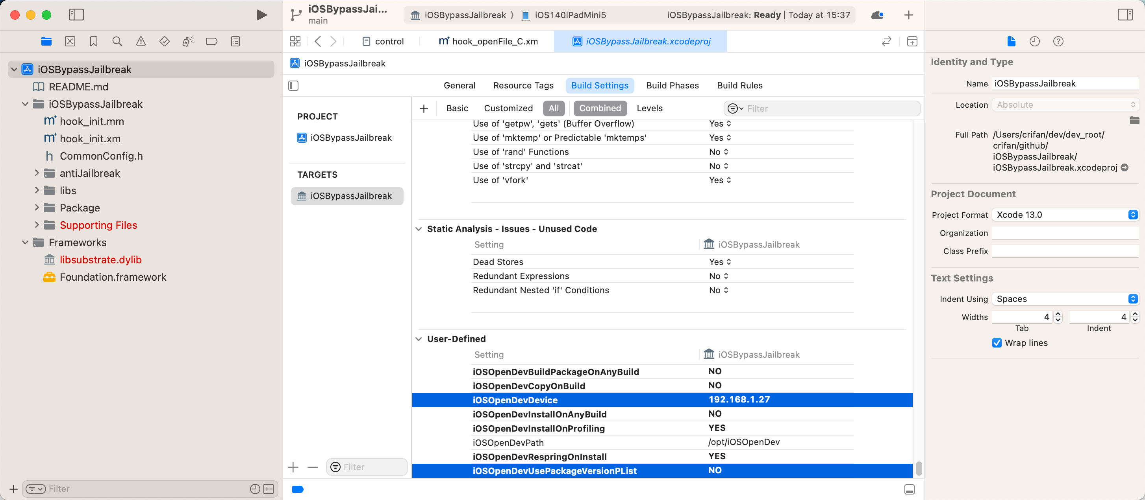Run the project with the Play button
This screenshot has width=1145, height=500.
[x=261, y=15]
